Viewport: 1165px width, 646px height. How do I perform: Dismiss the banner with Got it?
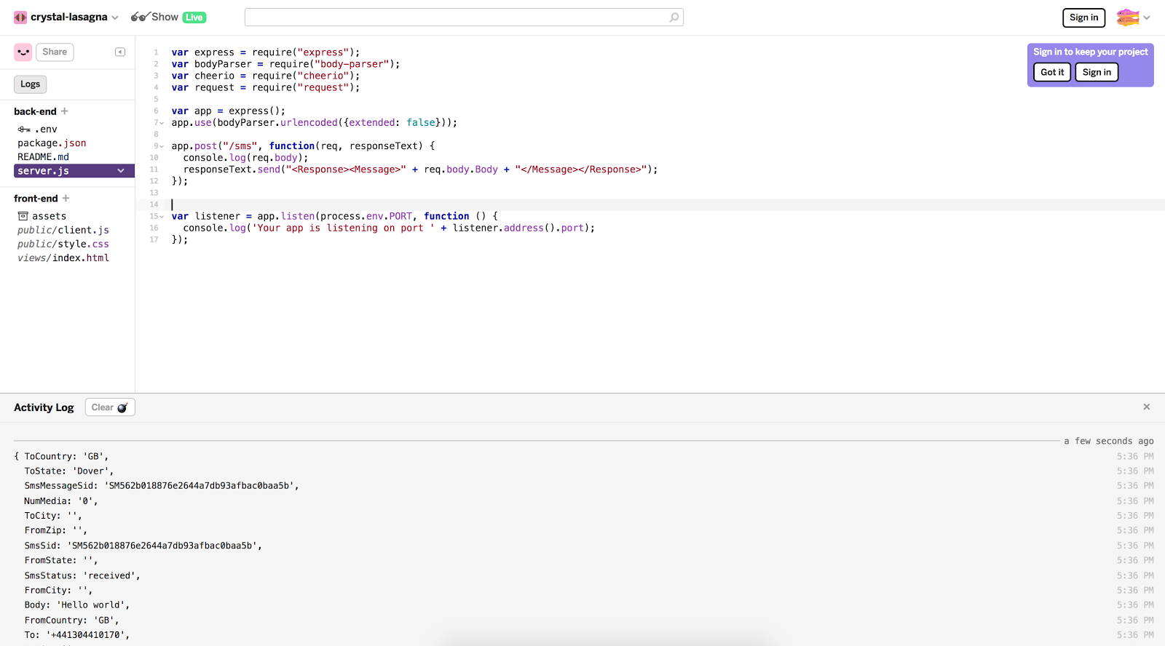tap(1051, 72)
